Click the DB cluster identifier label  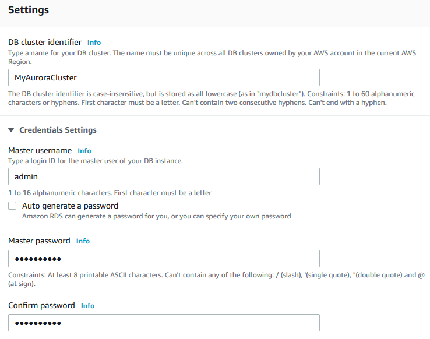(45, 42)
